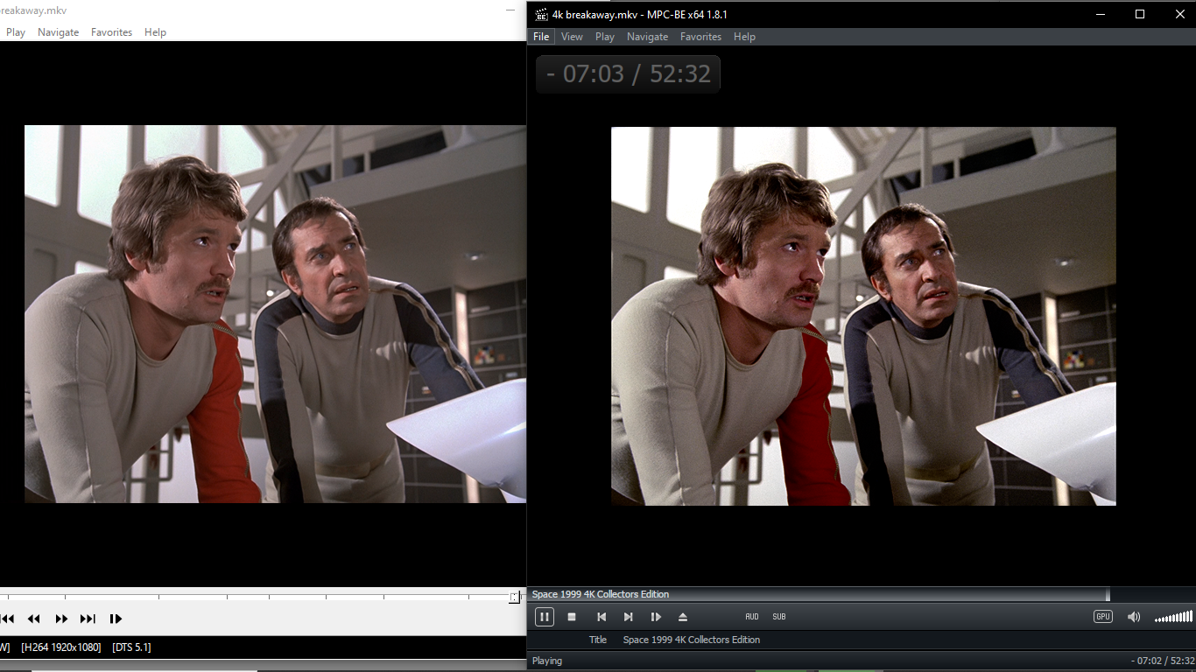Click the Title info row text
Image resolution: width=1196 pixels, height=672 pixels.
click(x=691, y=640)
